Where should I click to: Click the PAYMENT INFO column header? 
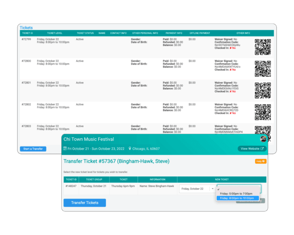[174, 33]
